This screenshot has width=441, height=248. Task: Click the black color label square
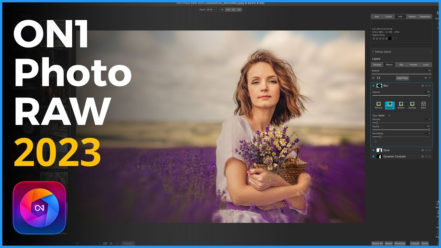[390, 38]
